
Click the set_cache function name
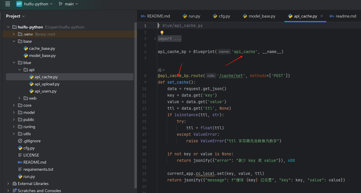178,82
